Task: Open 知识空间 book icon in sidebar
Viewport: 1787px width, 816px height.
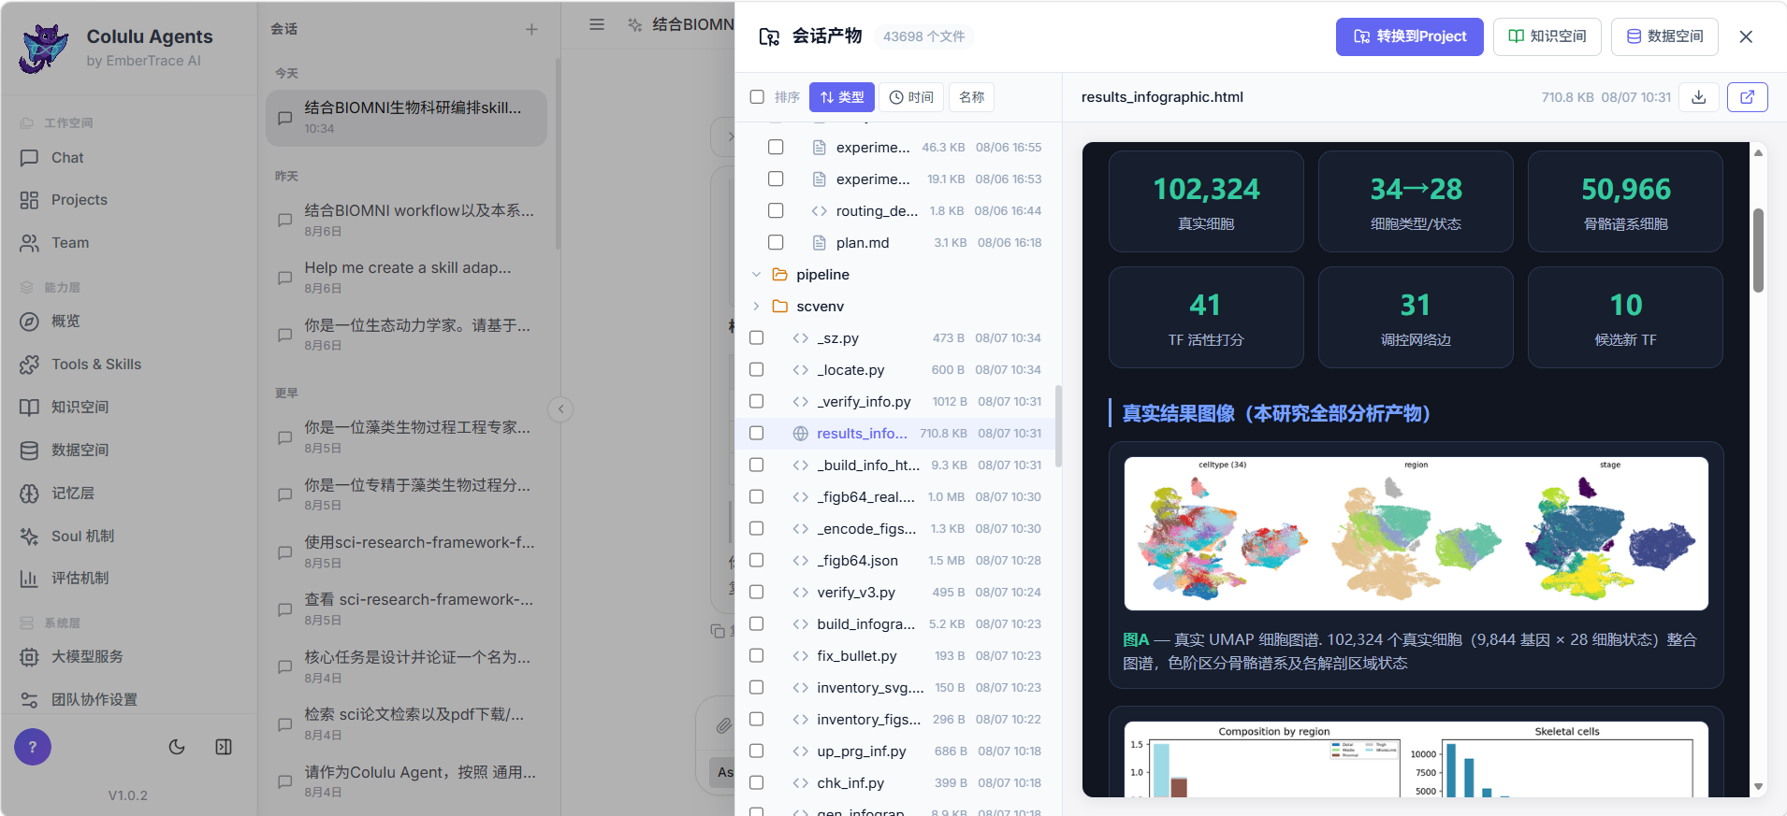Action: 29,408
